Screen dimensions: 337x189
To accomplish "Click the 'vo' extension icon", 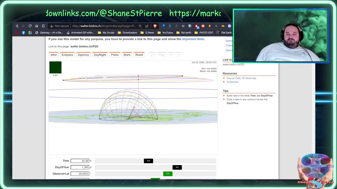I will 183,26.
